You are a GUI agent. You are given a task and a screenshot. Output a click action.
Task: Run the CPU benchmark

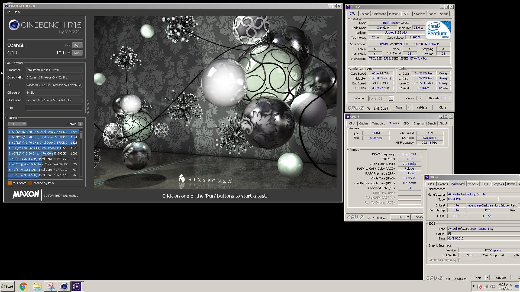(x=77, y=53)
